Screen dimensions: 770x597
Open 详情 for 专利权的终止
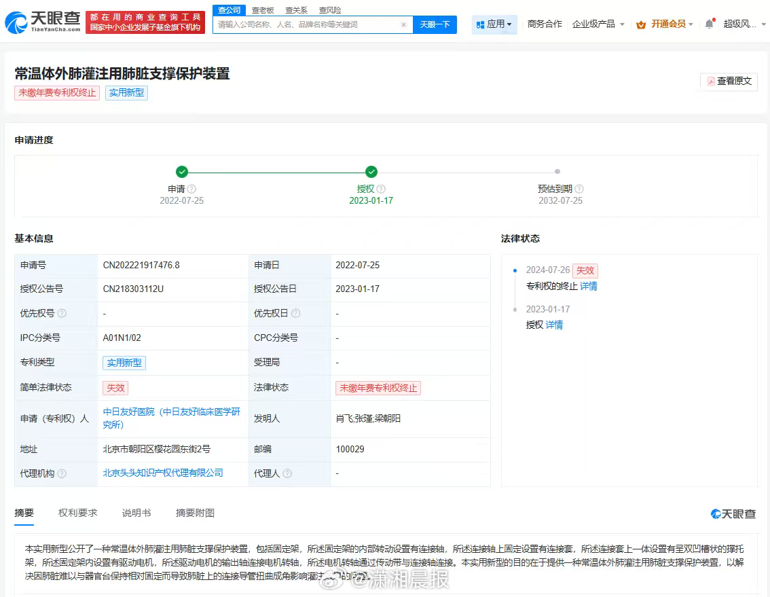tap(588, 286)
